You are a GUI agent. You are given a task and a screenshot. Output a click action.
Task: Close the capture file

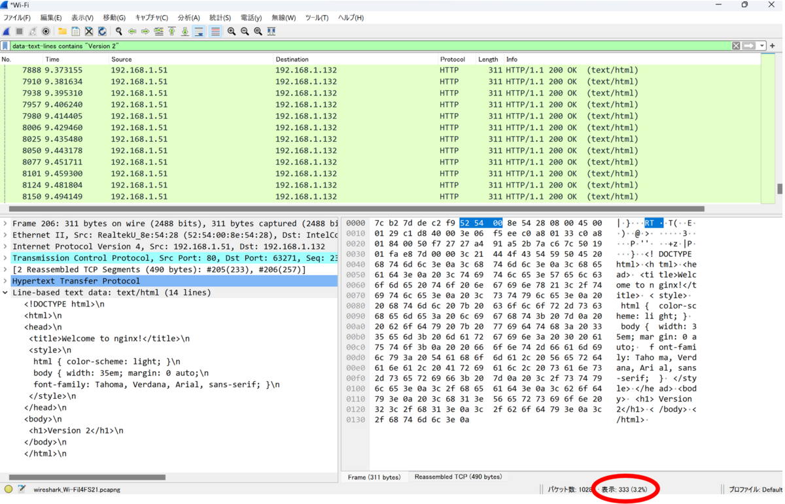(x=89, y=31)
